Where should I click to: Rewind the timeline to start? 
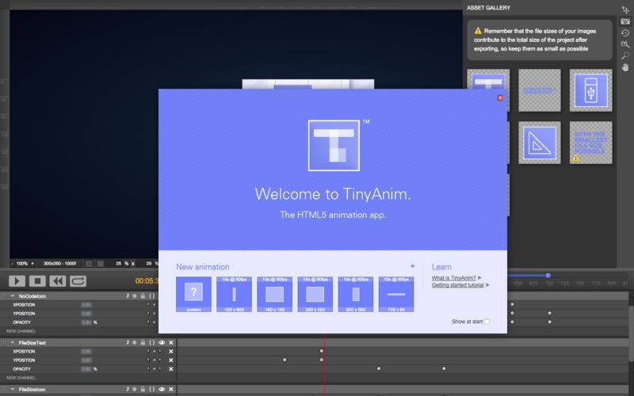click(58, 281)
